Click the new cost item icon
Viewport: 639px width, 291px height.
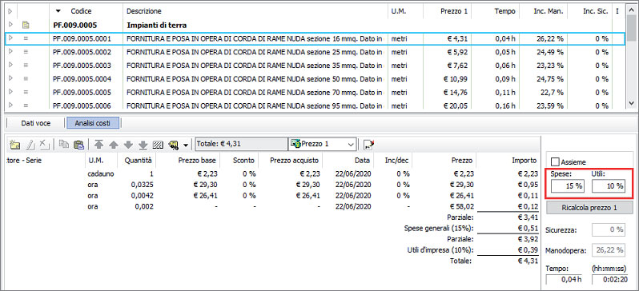coord(15,144)
